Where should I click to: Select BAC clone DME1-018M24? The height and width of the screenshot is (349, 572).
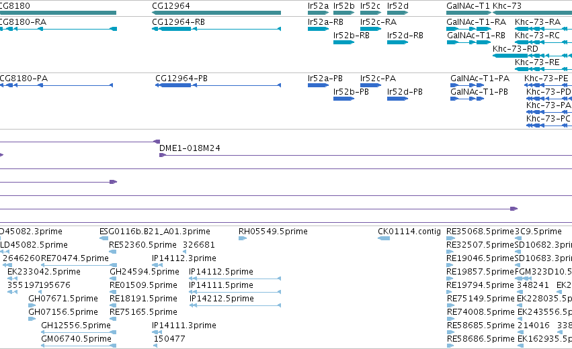[x=190, y=148]
